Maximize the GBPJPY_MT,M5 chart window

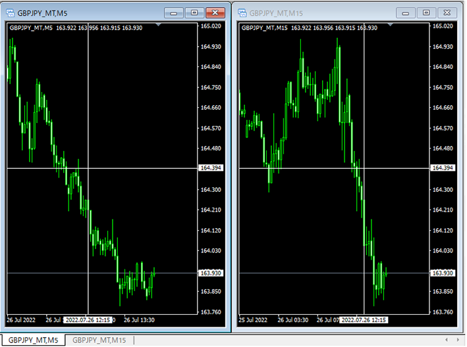(194, 12)
